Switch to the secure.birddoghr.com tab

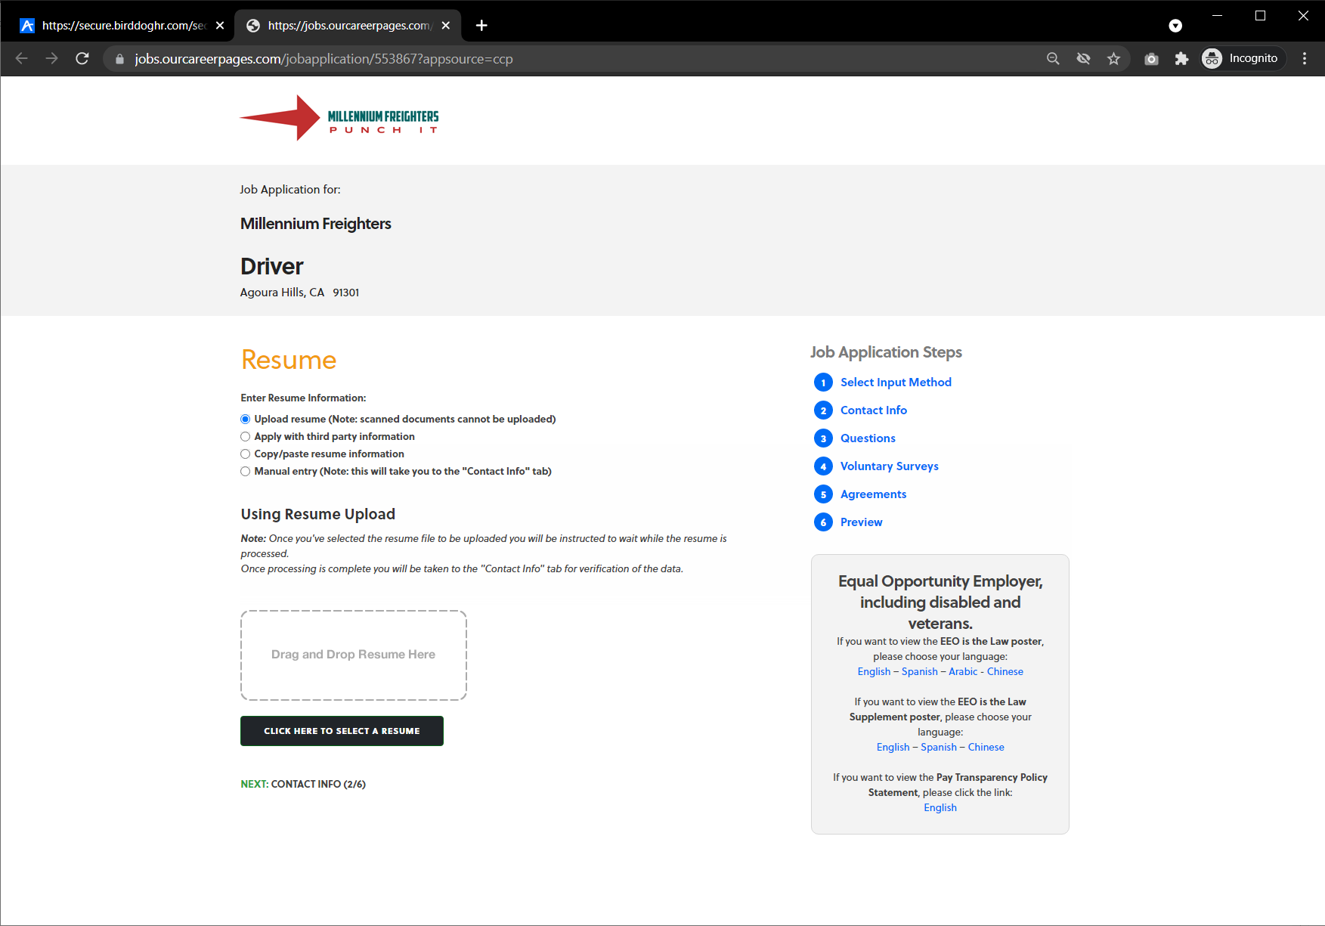click(121, 25)
